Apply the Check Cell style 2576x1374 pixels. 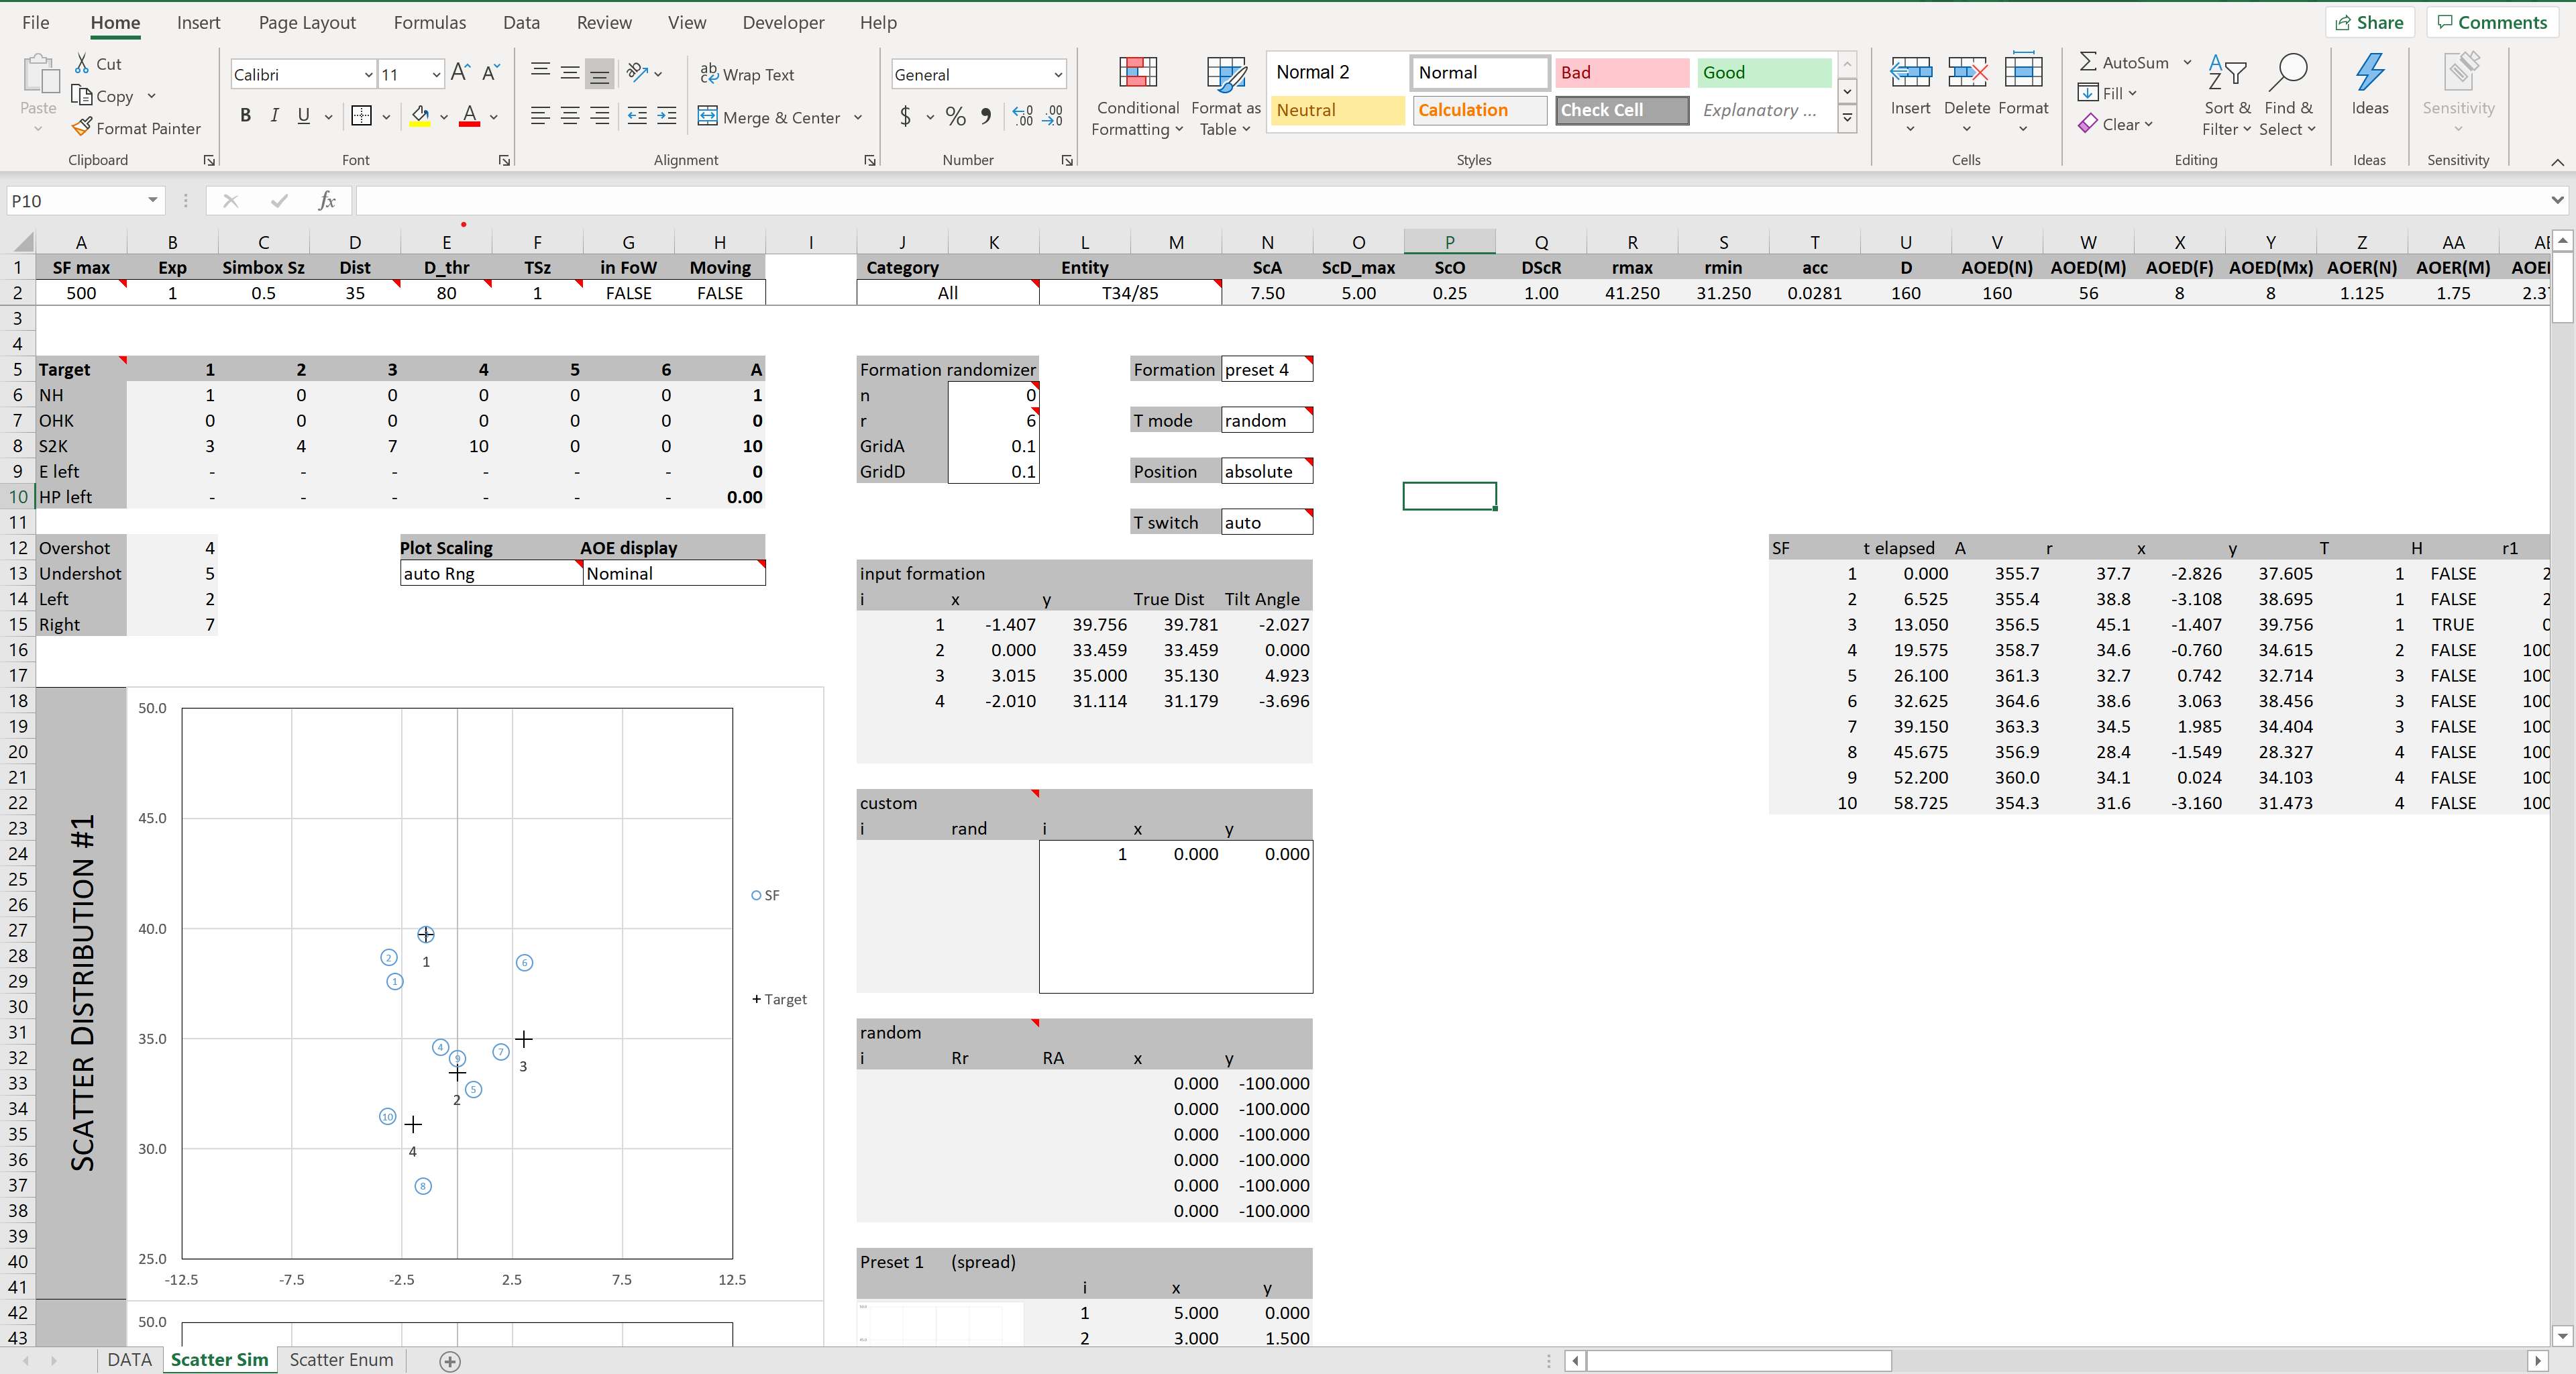pyautogui.click(x=1621, y=110)
